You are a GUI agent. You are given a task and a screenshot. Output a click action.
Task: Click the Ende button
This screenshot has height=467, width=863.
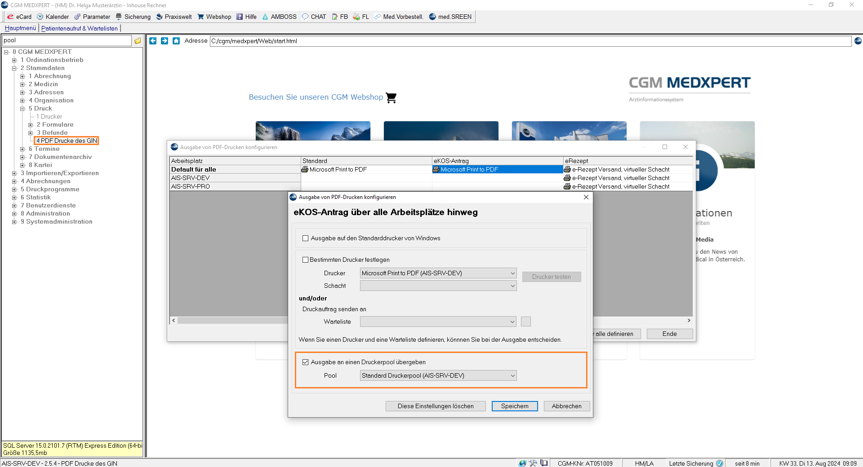tap(669, 334)
